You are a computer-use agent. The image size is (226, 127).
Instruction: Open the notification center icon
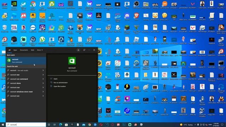pos(222,125)
